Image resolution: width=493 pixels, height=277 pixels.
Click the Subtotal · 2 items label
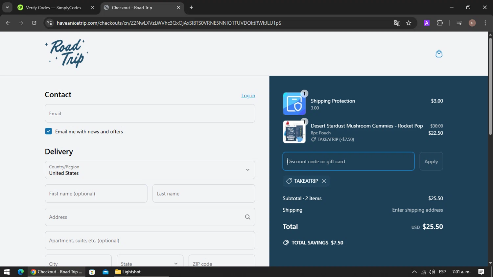tap(302, 198)
